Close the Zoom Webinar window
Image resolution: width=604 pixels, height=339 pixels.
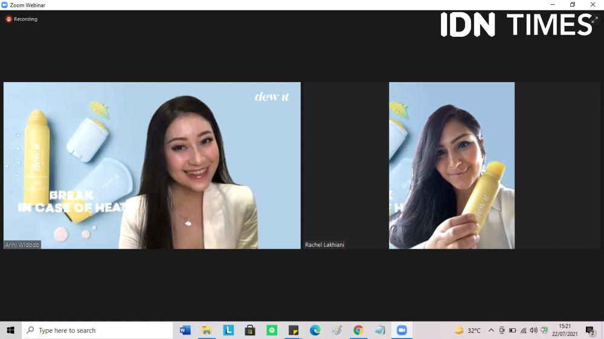click(x=593, y=5)
